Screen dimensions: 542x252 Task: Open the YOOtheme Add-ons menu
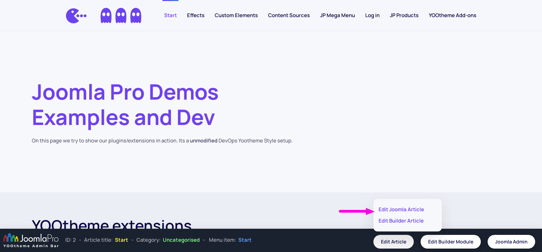[x=452, y=15]
